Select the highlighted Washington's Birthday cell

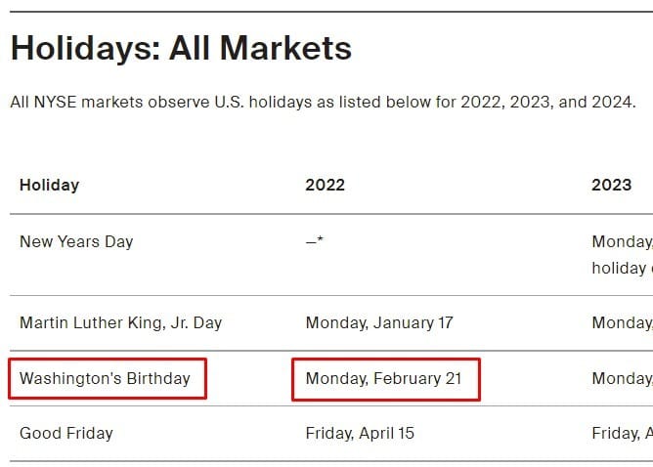pyautogui.click(x=108, y=379)
